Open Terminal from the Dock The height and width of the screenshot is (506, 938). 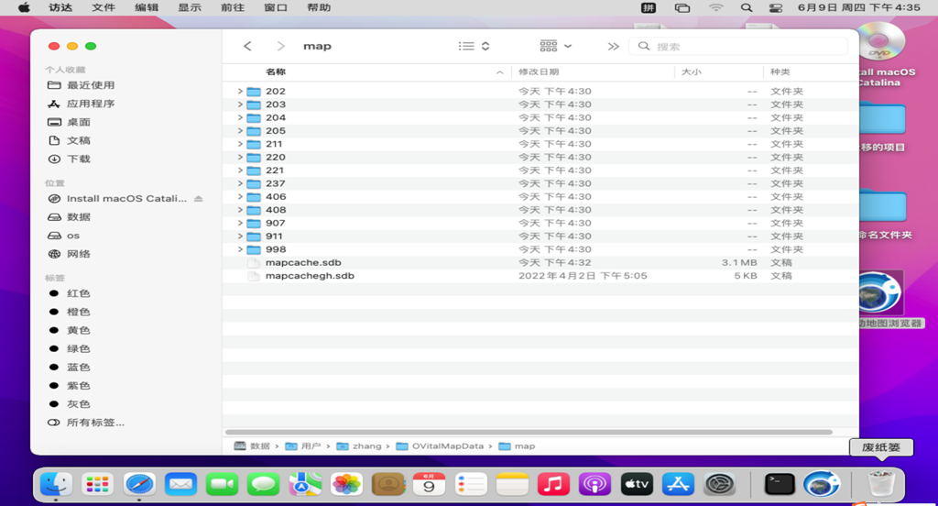pos(780,484)
